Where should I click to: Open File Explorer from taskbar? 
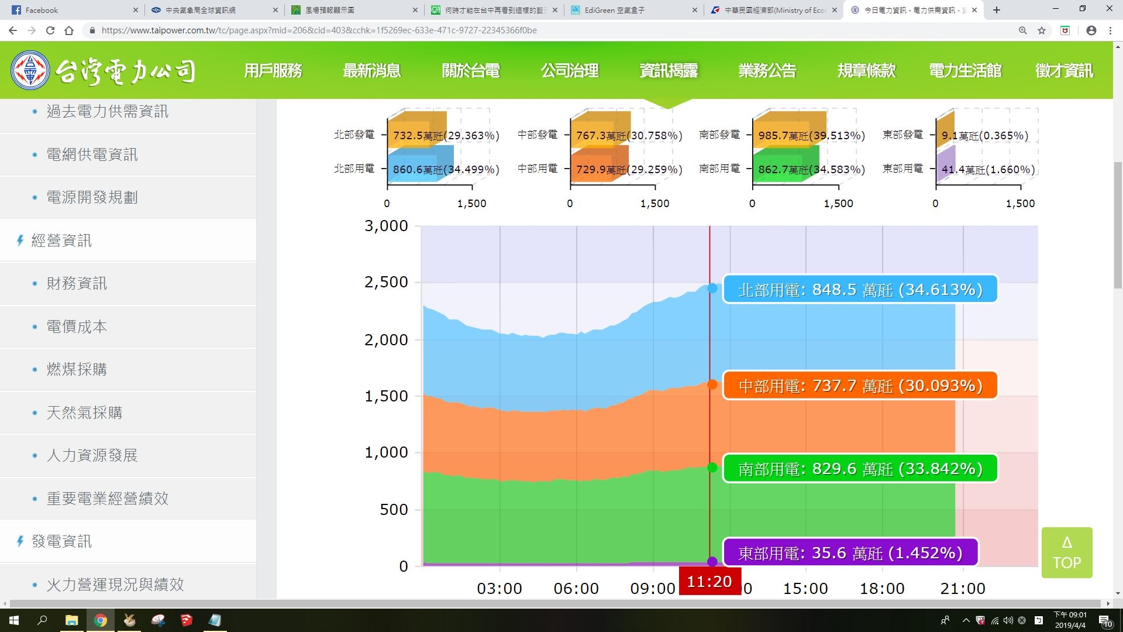[x=71, y=620]
